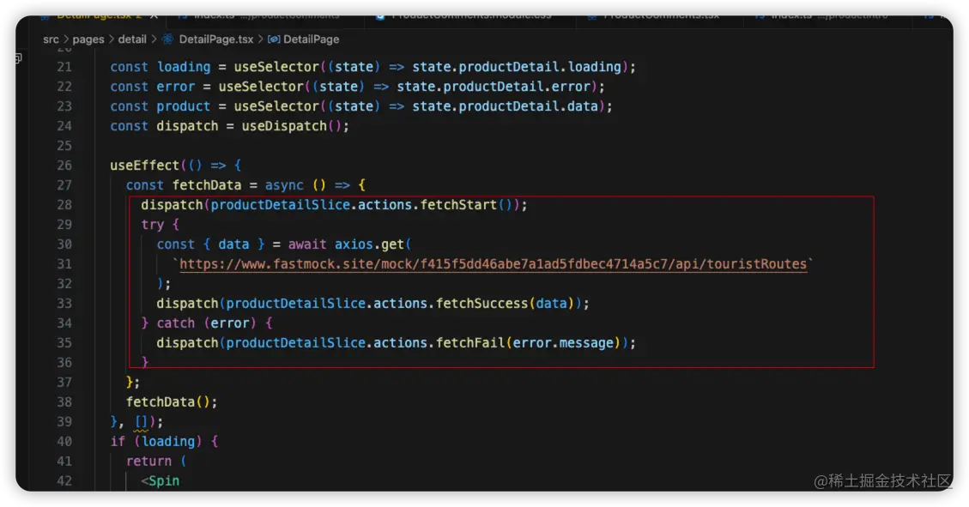The width and height of the screenshot is (969, 507).
Task: Click 'state.productDetail.error' on line 22
Action: [x=494, y=87]
